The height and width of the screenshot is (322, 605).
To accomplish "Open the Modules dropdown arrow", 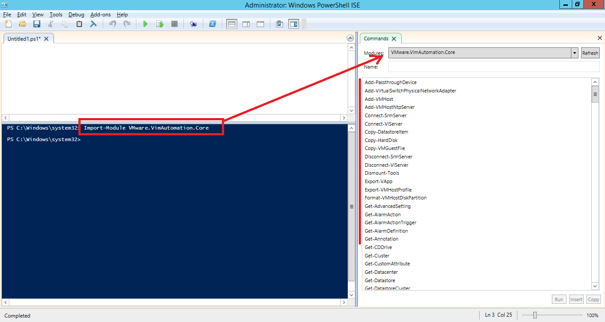I will point(574,53).
